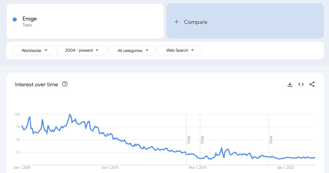Viewport: 329px width, 173px height.
Task: Click the share icon on chart
Action: click(312, 85)
